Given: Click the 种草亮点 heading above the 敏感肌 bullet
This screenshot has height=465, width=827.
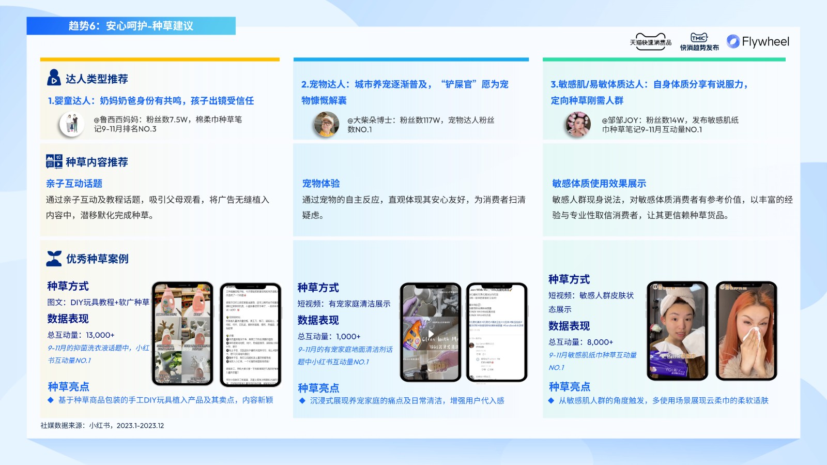Looking at the screenshot, I should tap(570, 386).
